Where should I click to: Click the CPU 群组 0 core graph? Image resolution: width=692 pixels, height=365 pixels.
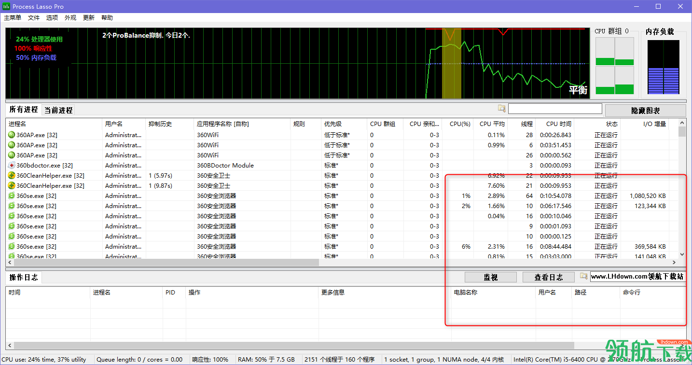click(x=615, y=66)
